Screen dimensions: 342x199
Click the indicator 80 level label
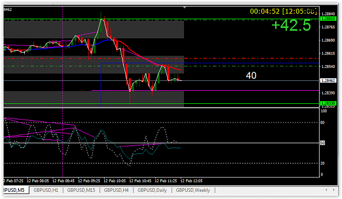(322, 122)
